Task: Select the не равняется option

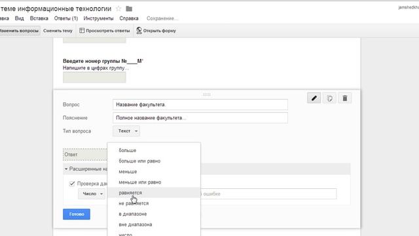Action: [154, 203]
